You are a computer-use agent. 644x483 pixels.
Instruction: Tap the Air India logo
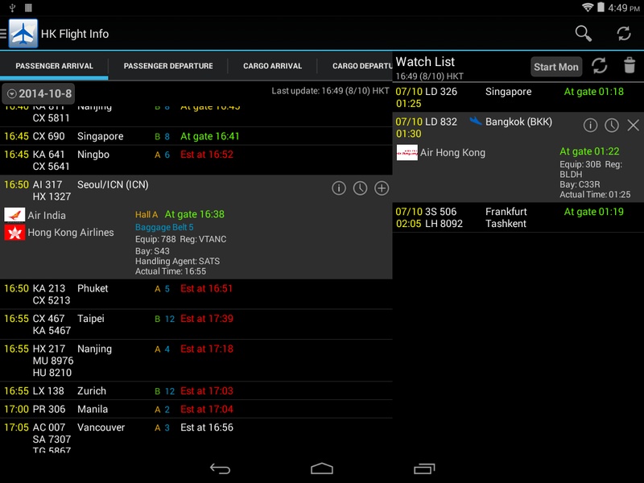coord(14,215)
